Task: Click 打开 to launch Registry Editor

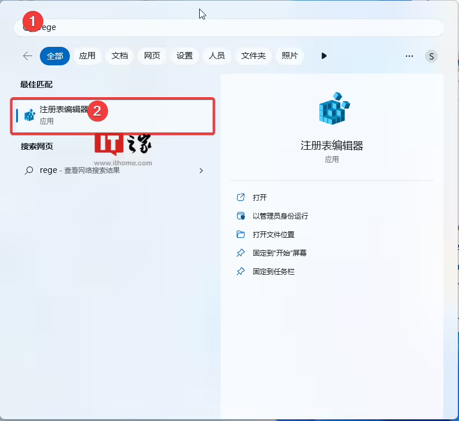Action: (x=260, y=197)
